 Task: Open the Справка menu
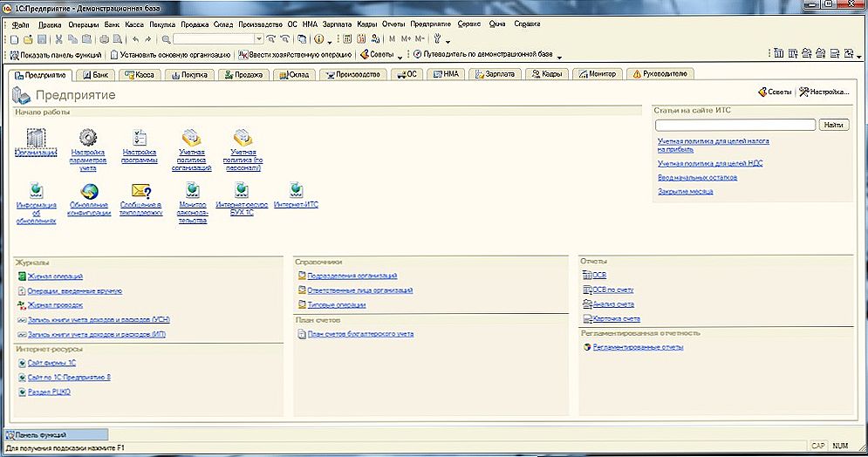click(527, 24)
